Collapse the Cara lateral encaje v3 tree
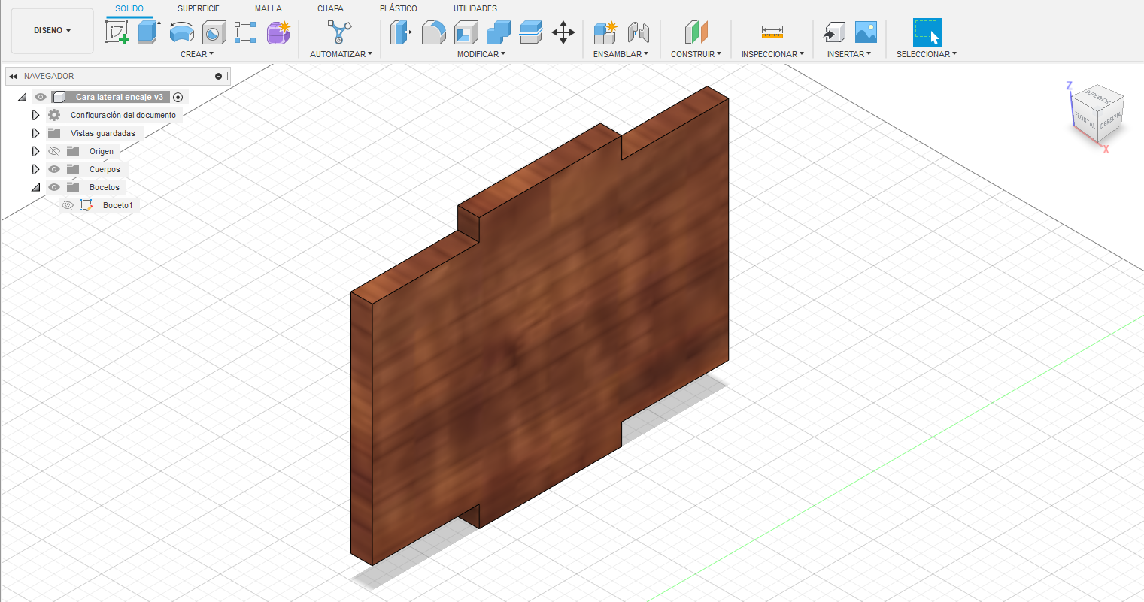 click(x=23, y=97)
